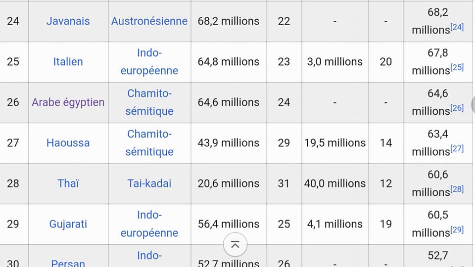Open the Thaï language link
This screenshot has height=267, width=475.
[68, 183]
